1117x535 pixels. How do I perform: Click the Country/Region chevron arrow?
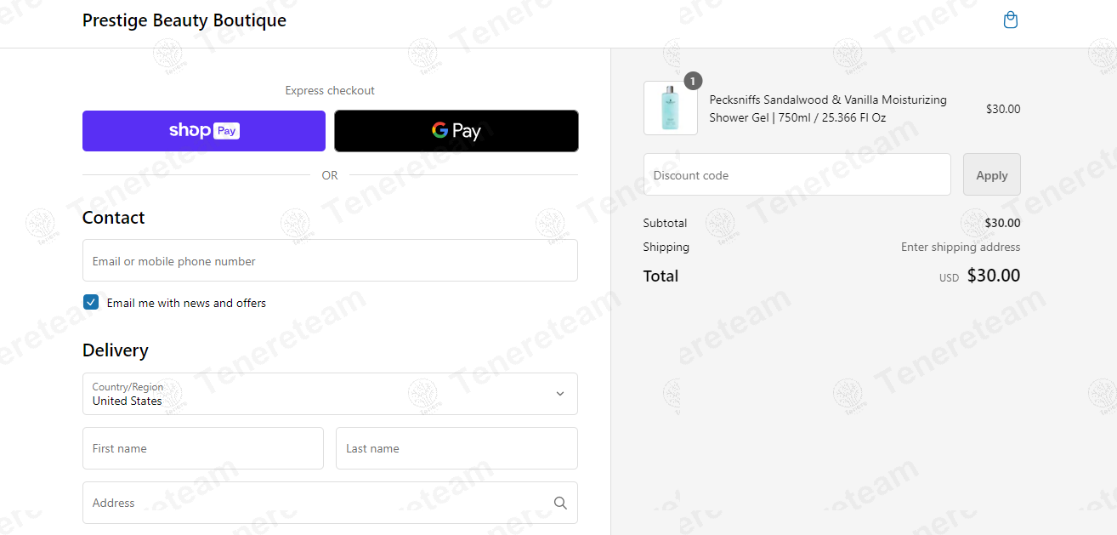(x=560, y=394)
